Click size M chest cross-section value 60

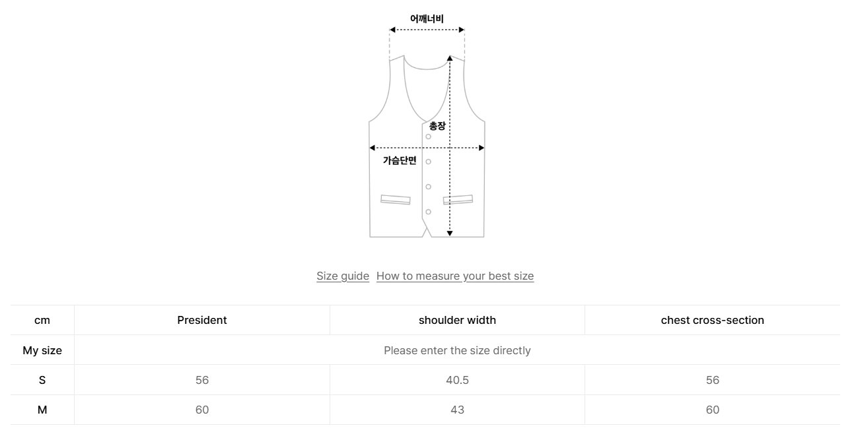(712, 410)
